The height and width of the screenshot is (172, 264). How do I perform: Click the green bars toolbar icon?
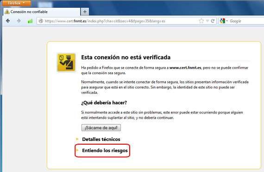click(30, 21)
